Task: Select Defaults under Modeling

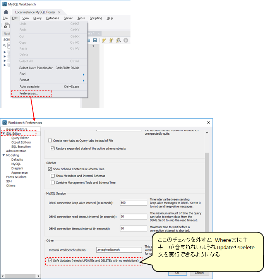Action: tap(17, 159)
